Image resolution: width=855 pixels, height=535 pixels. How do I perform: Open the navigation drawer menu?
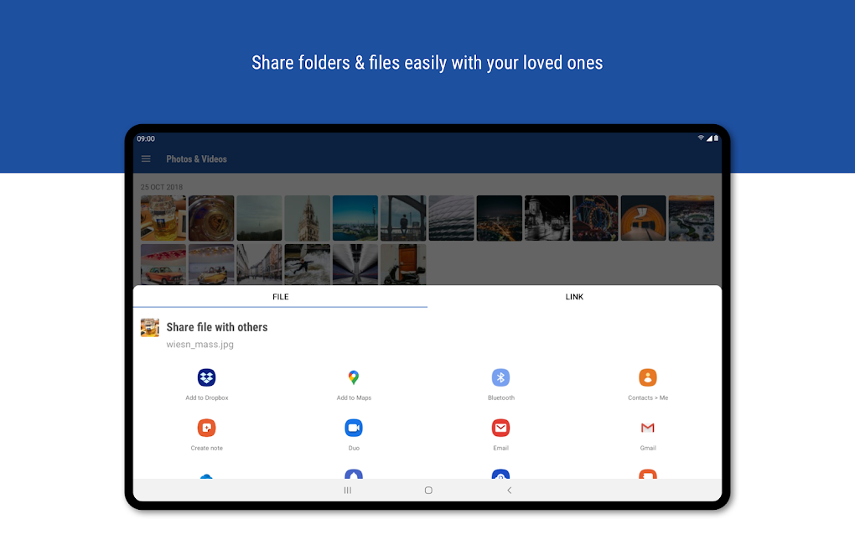[146, 158]
